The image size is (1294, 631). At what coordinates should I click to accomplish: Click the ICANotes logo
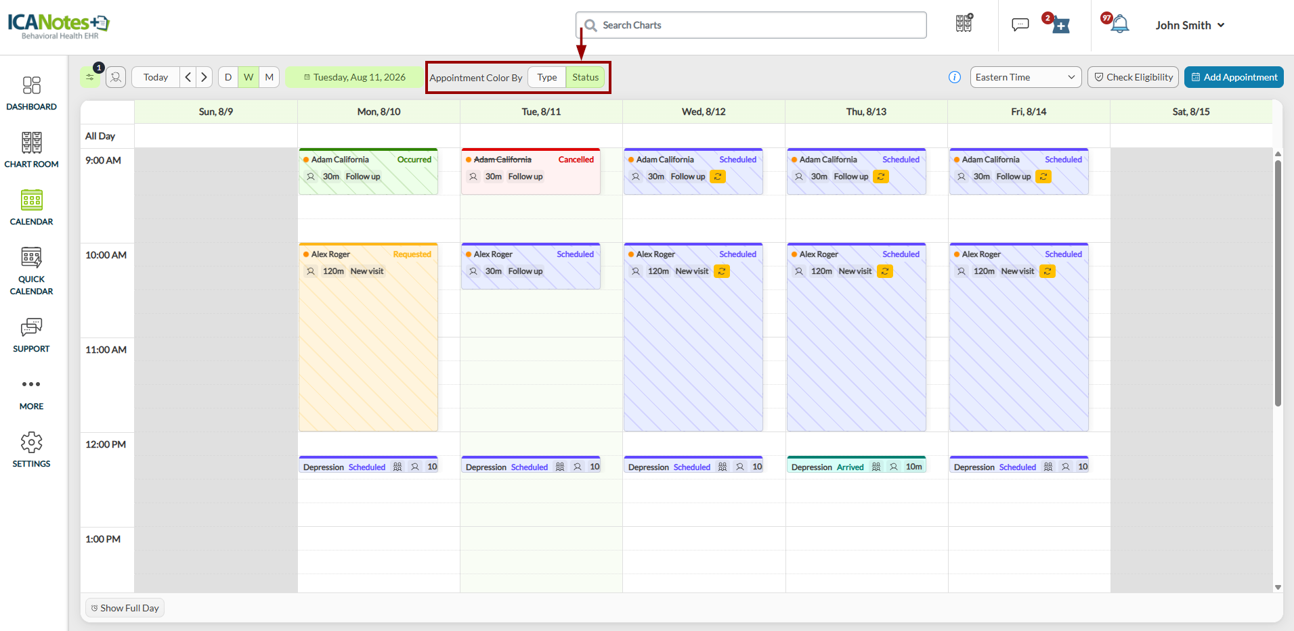click(58, 26)
